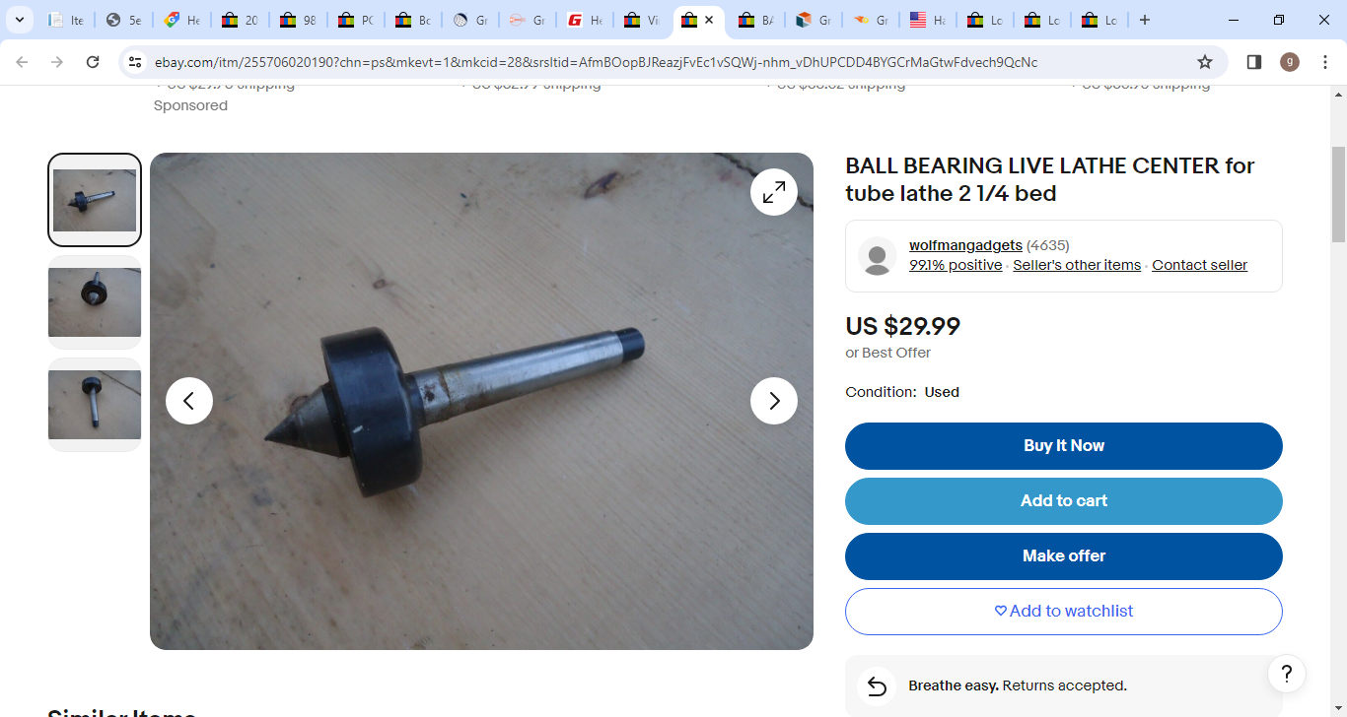Viewport: 1347px width, 717px height.
Task: Open the help question mark bubble
Action: tap(1287, 675)
